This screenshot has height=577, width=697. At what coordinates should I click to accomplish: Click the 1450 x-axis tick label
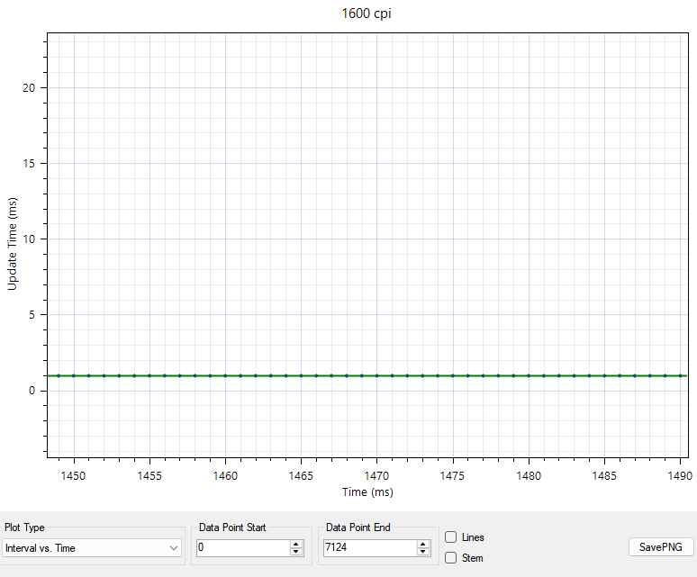[73, 476]
